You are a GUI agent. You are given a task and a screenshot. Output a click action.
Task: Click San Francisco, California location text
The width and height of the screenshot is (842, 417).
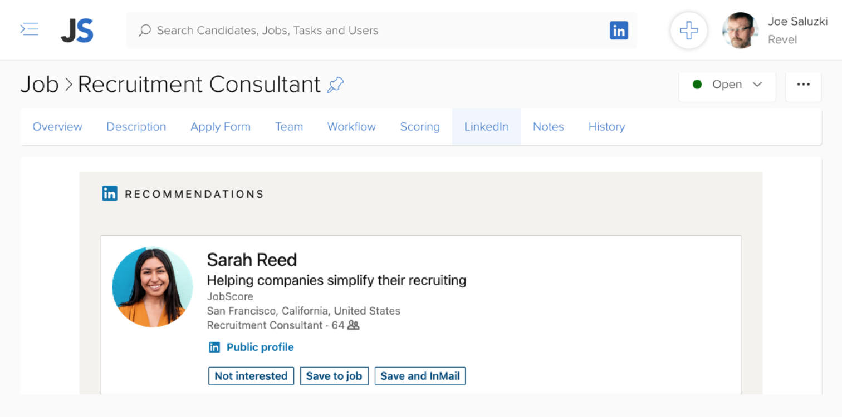[303, 311]
